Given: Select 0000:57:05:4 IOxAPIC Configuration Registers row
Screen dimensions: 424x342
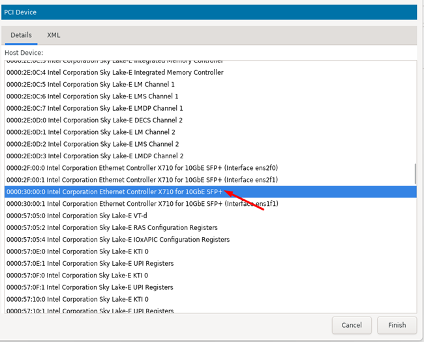Looking at the screenshot, I should [x=211, y=239].
